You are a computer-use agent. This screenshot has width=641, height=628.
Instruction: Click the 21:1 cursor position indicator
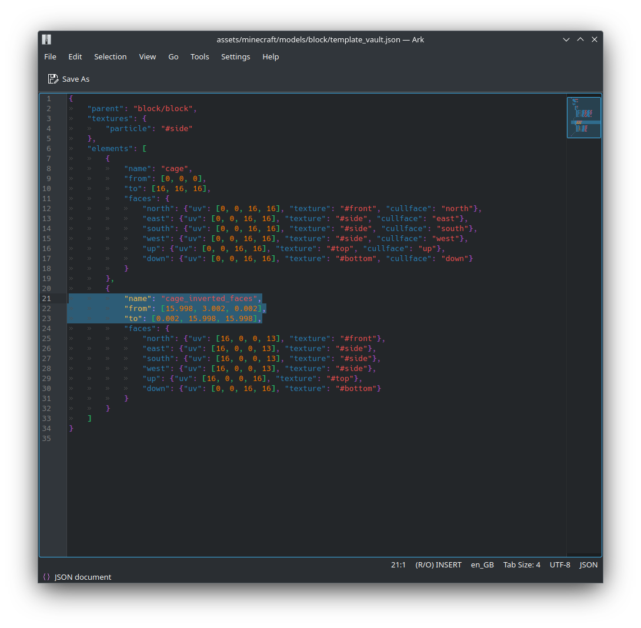pyautogui.click(x=398, y=564)
